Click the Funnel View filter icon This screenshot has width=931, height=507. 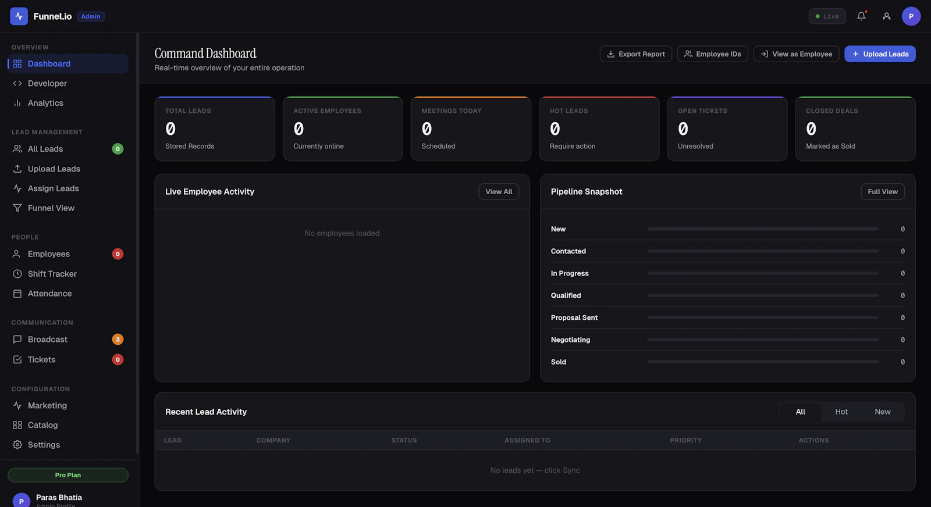[17, 208]
